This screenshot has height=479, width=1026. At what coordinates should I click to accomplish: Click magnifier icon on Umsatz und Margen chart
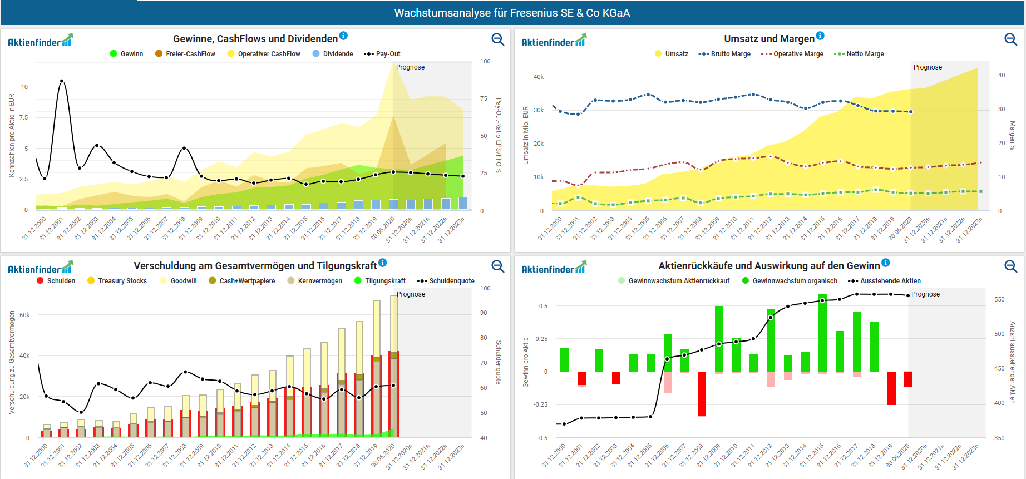pos(1010,39)
